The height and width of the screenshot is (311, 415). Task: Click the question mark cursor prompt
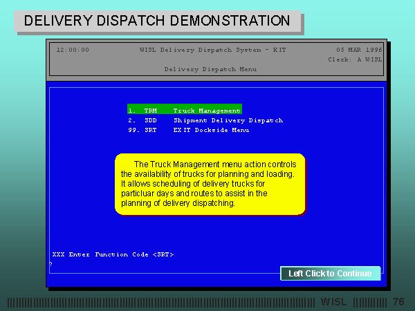coord(50,264)
